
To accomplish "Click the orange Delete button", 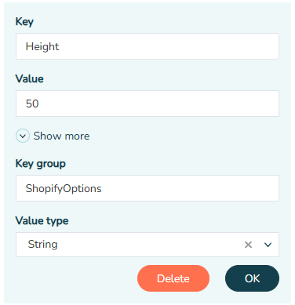I will [x=173, y=278].
